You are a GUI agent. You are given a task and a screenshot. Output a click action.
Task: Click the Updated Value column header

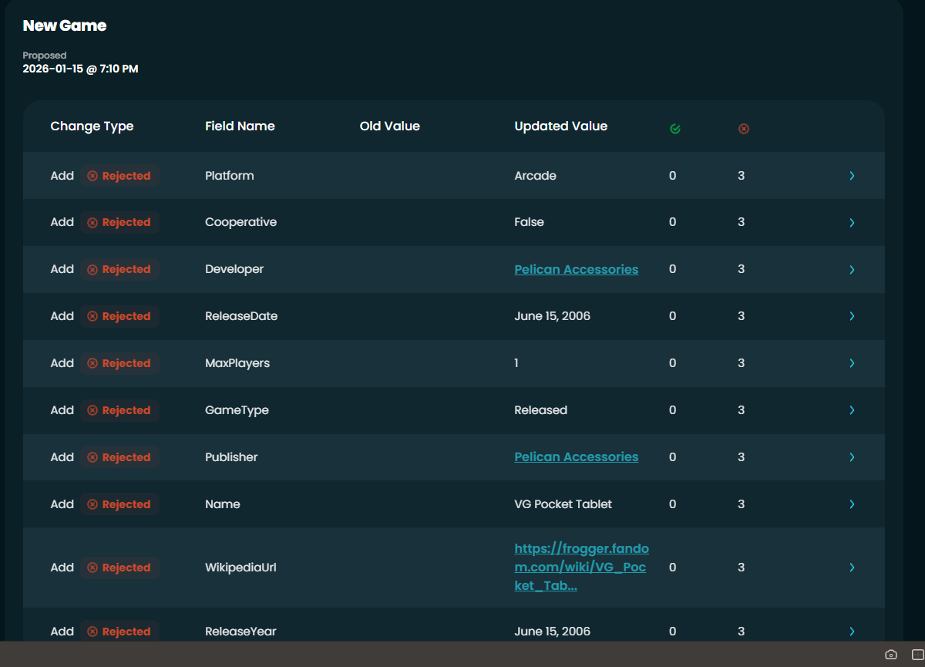(x=560, y=126)
